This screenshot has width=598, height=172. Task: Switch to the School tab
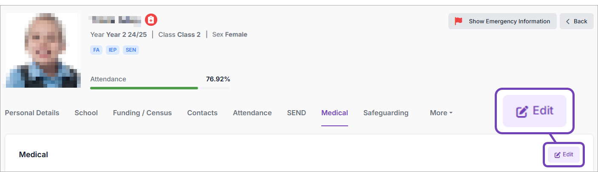pos(86,113)
